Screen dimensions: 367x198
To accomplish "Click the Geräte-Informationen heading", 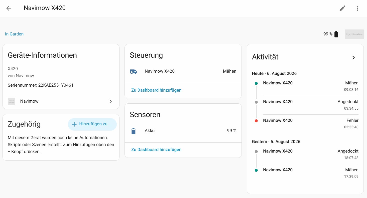I will pyautogui.click(x=42, y=55).
